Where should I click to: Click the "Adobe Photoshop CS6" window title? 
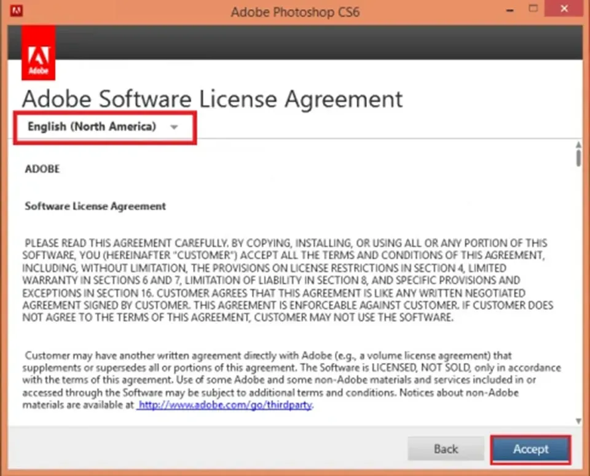click(x=296, y=12)
